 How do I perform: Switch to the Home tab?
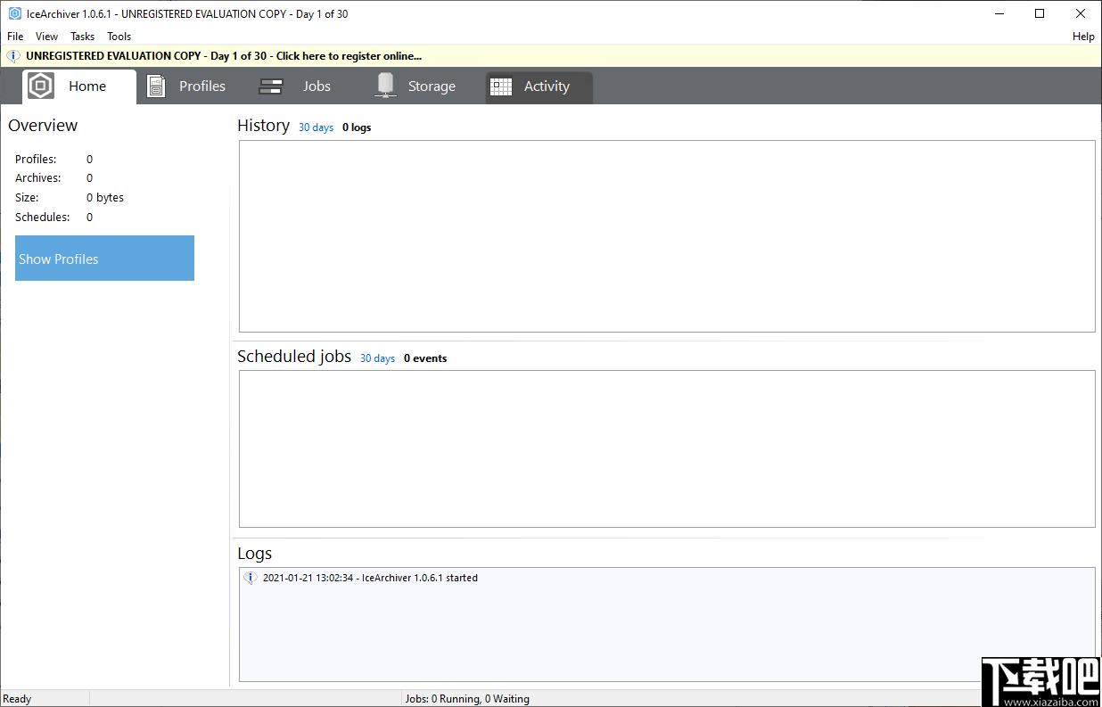click(x=79, y=86)
